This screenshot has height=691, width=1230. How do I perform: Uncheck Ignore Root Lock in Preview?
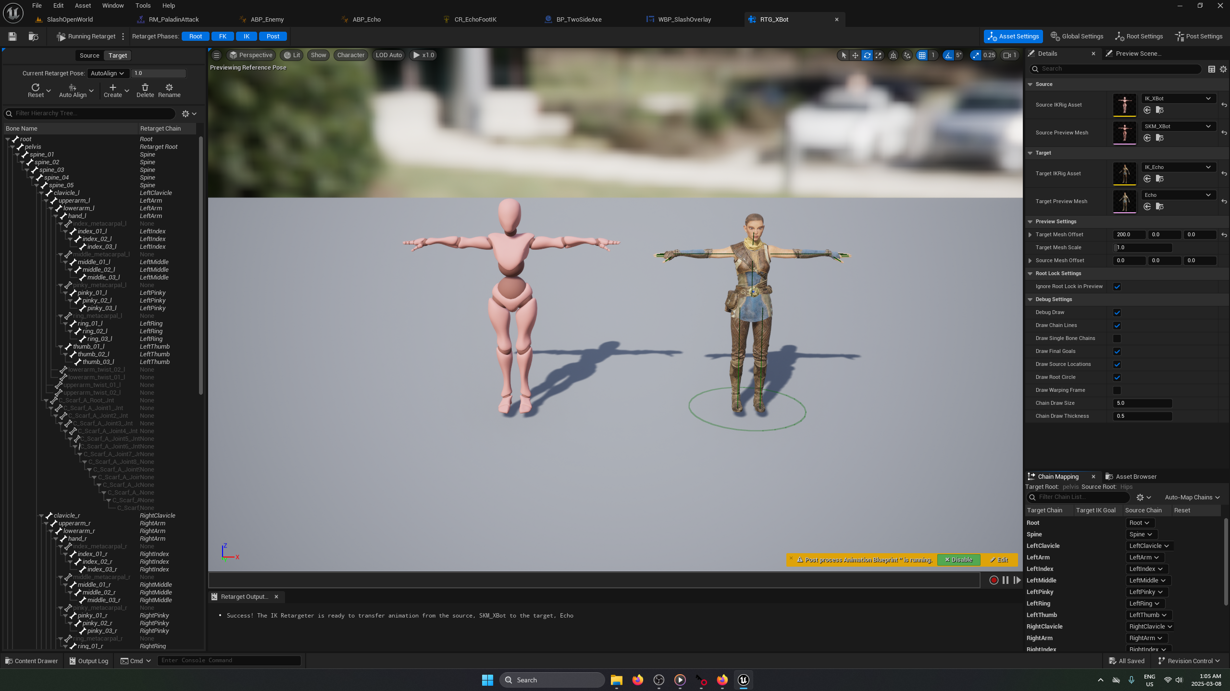(1117, 287)
